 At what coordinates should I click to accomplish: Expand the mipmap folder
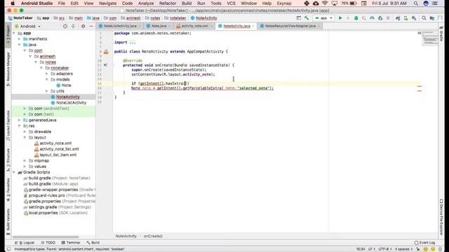(x=25, y=160)
